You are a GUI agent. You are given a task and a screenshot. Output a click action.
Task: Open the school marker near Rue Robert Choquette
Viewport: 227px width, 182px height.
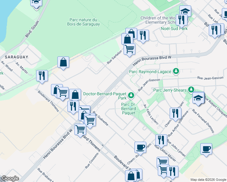[198, 98]
